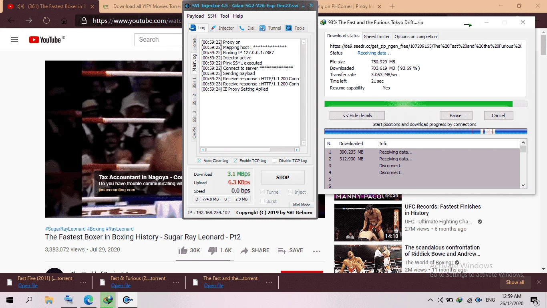
Task: Select the MainLog vertical tab
Action: 194,63
